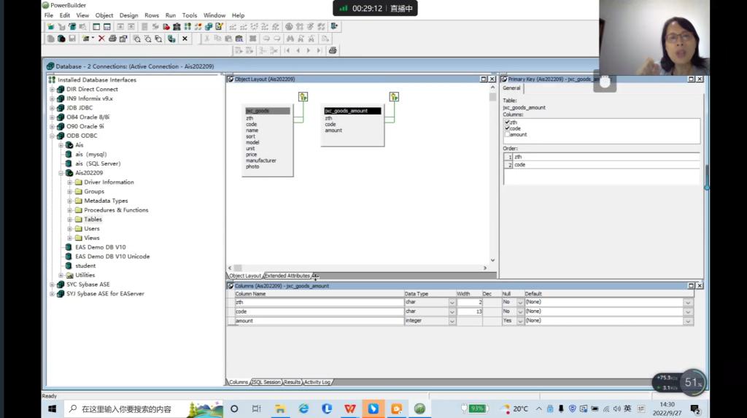Switch to the Extended Attributes tab
The image size is (747, 418).
click(287, 276)
